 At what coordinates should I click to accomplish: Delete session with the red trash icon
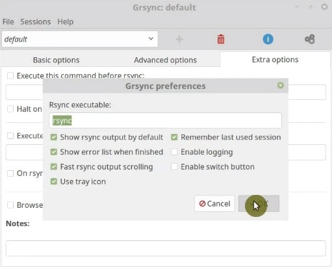pyautogui.click(x=221, y=39)
